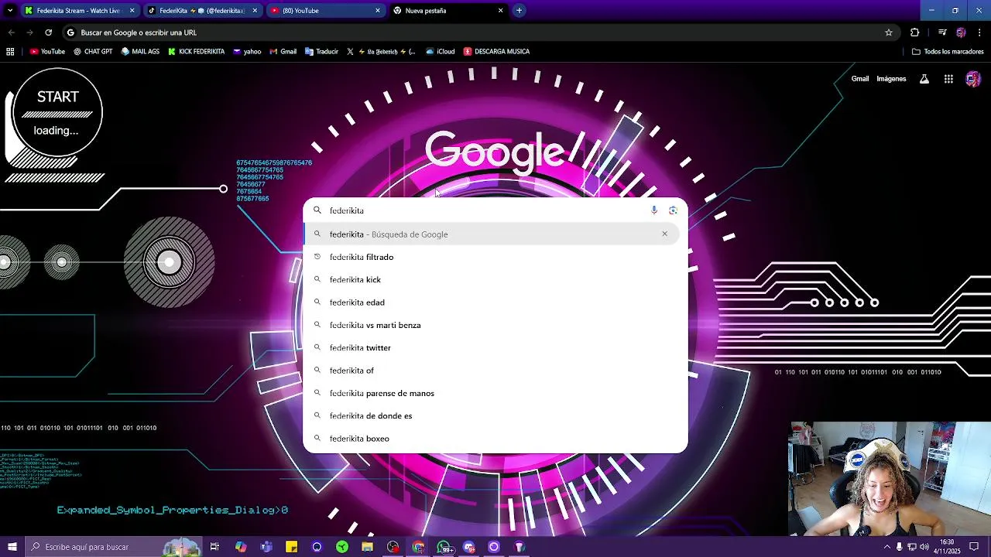This screenshot has width=991, height=557.
Task: Open the X (Twitter) bookmark
Action: (x=381, y=52)
